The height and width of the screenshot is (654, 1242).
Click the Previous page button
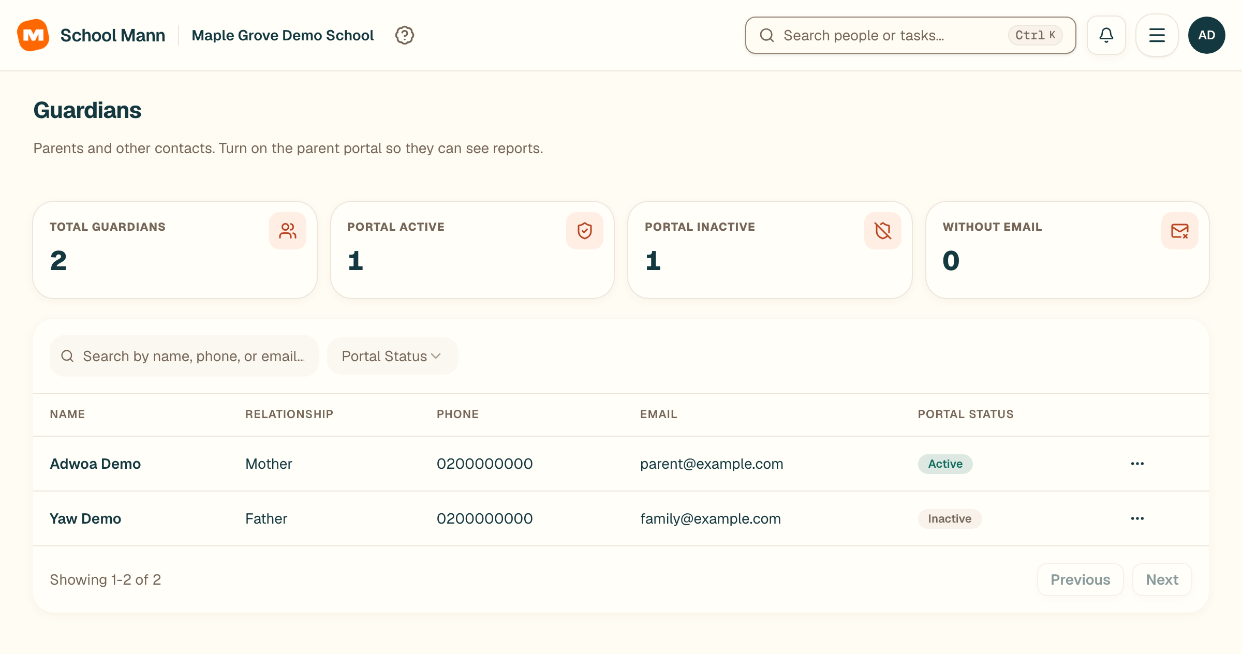click(x=1081, y=579)
